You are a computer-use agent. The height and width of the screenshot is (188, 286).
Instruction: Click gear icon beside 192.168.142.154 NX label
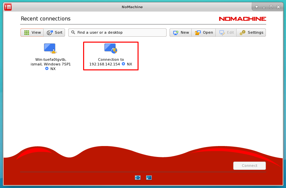pos(123,64)
